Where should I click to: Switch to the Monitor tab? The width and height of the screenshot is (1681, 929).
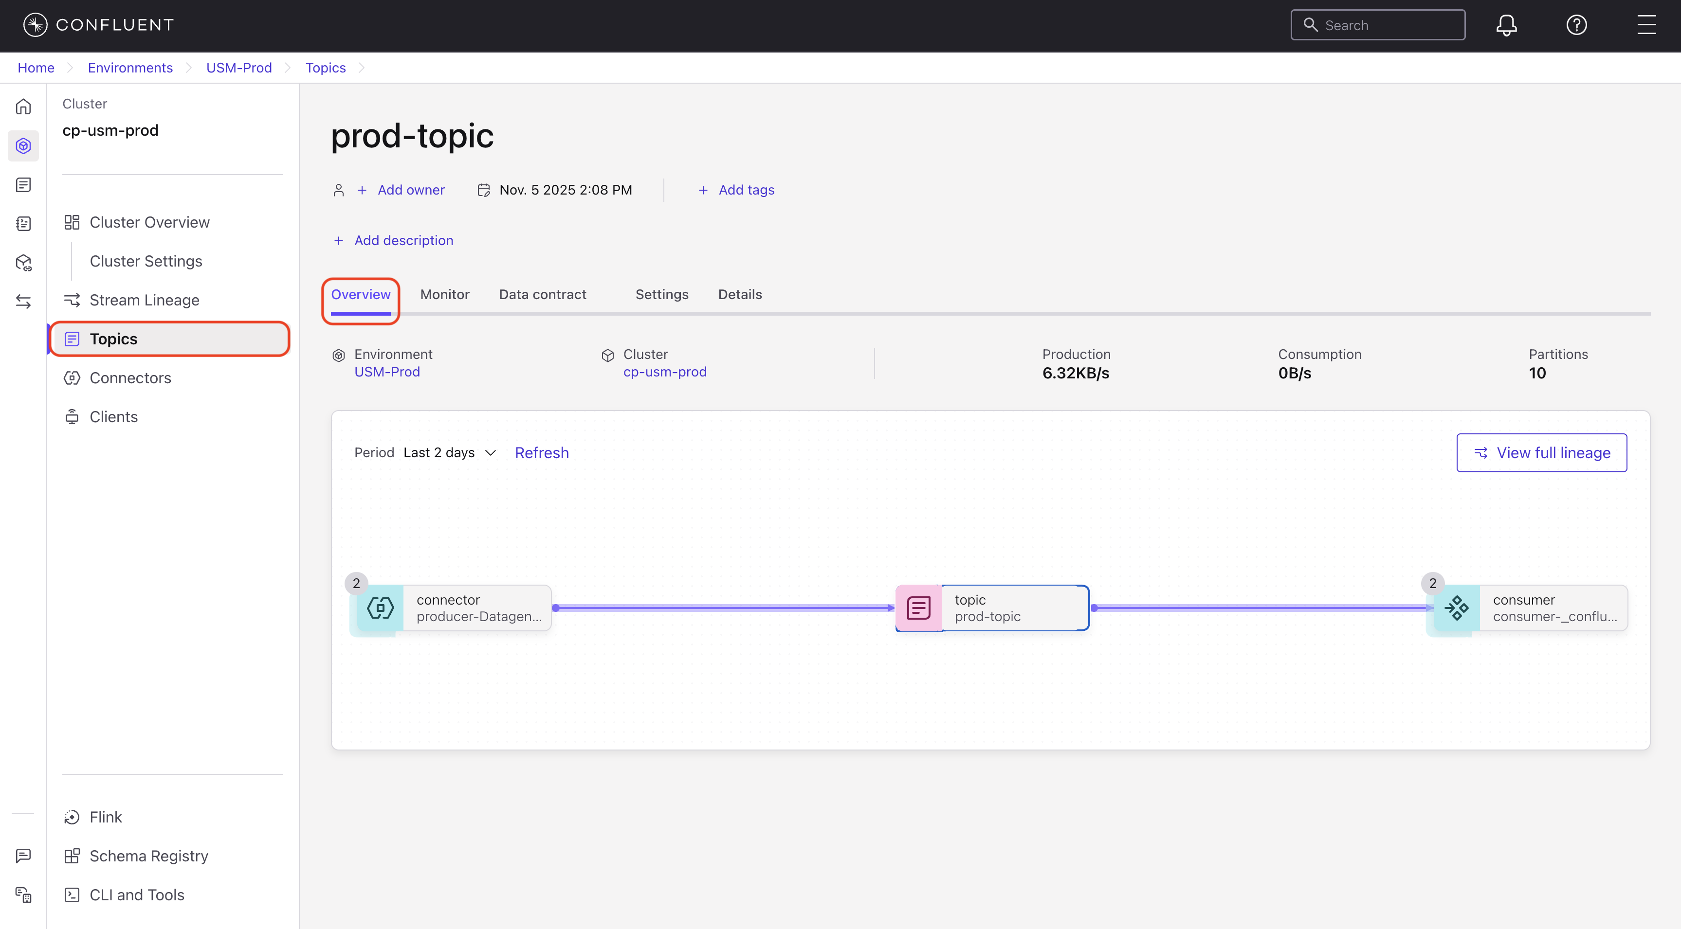tap(444, 294)
